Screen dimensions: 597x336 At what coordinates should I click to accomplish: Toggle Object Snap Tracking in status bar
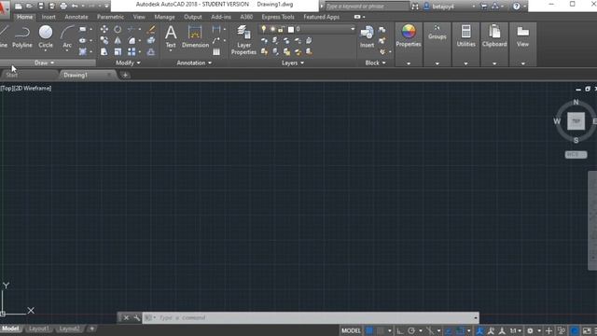click(x=449, y=330)
